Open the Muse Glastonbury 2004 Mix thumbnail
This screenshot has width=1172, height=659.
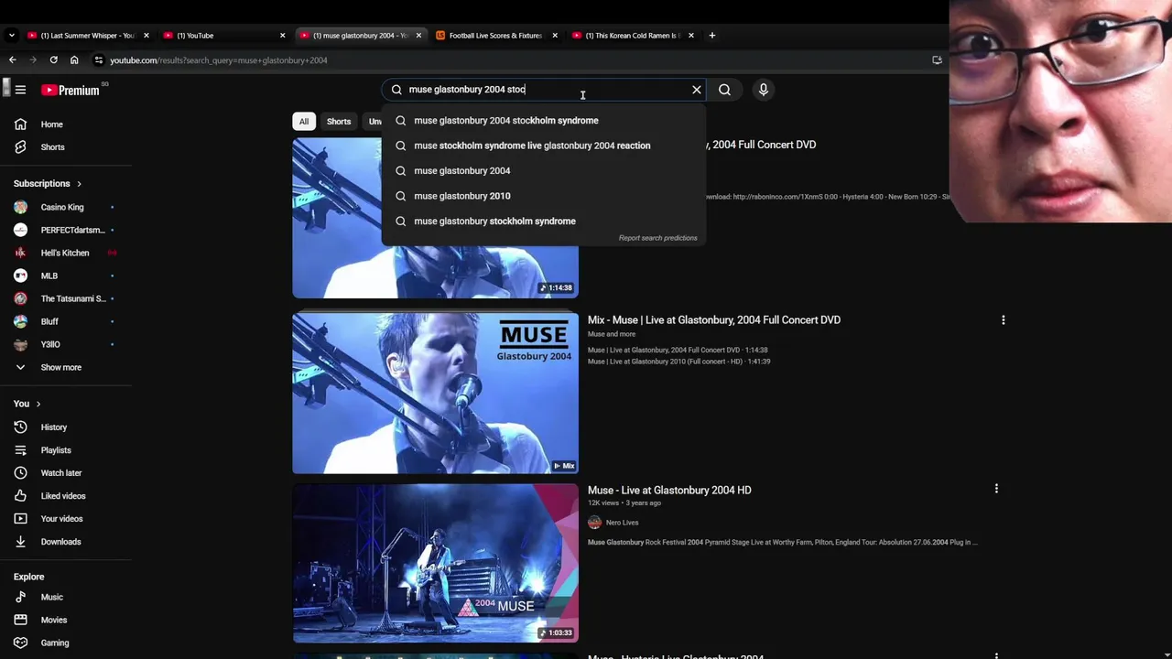pyautogui.click(x=435, y=393)
